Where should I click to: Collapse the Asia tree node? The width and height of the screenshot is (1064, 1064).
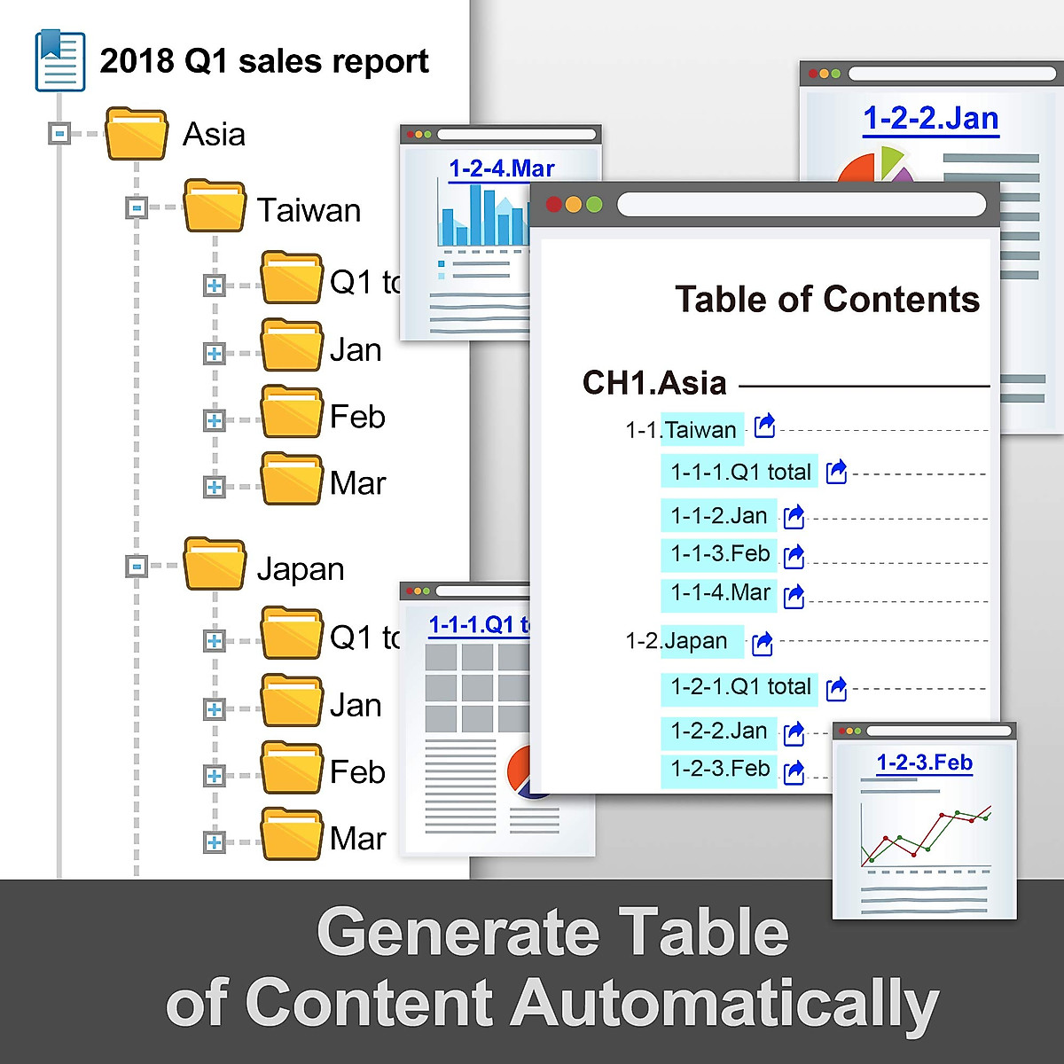pos(59,134)
